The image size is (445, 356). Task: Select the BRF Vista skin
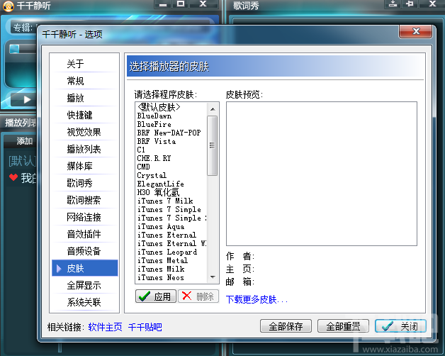click(x=171, y=141)
